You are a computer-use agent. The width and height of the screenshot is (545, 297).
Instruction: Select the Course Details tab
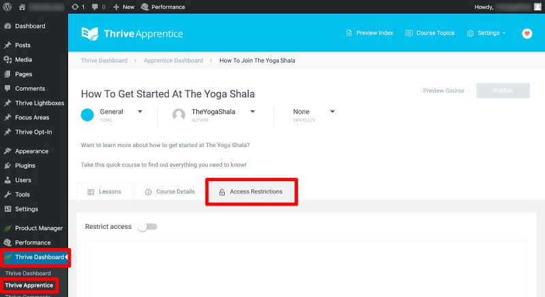click(170, 192)
